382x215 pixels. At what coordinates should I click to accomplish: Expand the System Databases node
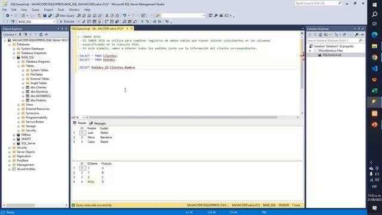tap(14, 49)
